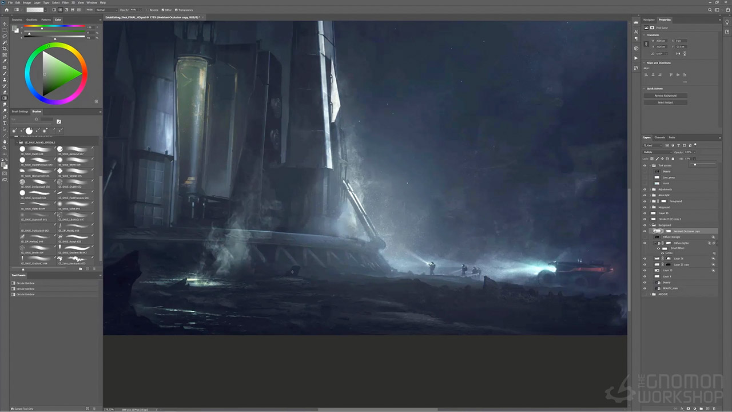Open the layer filter Kind dropdown
The image size is (732, 412).
(653, 145)
